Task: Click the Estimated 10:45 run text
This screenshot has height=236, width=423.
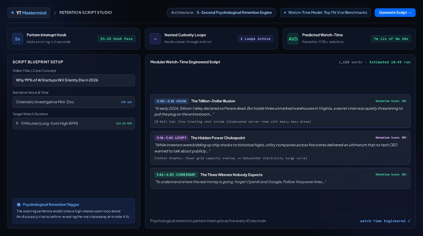Action: tap(390, 62)
